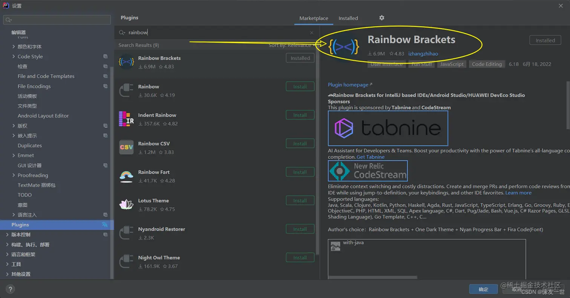Open the Plugin homepage link
Image resolution: width=570 pixels, height=298 pixels.
click(x=350, y=85)
